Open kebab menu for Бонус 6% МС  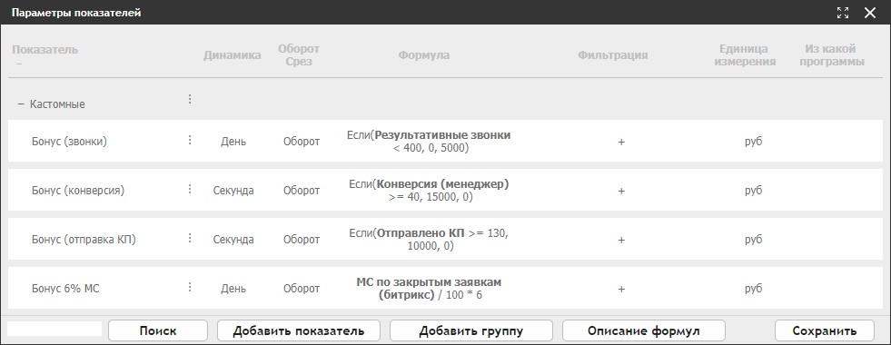pyautogui.click(x=190, y=287)
